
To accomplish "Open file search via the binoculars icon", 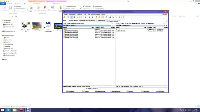I will (x=110, y=17).
